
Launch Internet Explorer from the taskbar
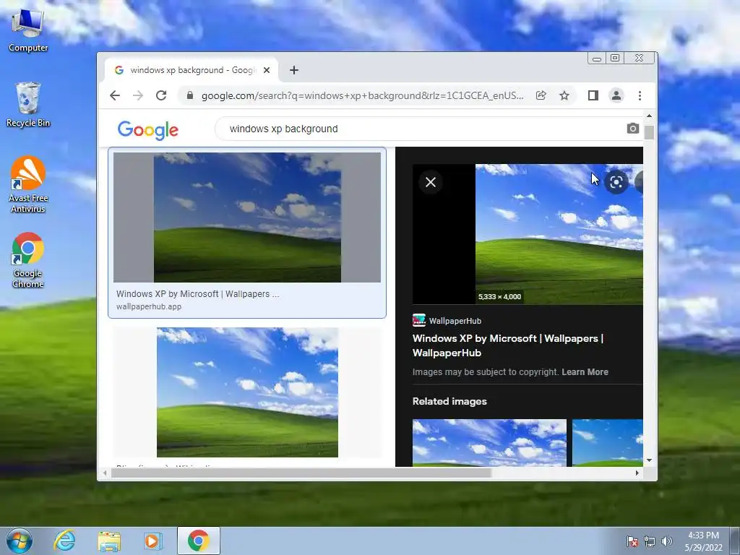(x=64, y=541)
